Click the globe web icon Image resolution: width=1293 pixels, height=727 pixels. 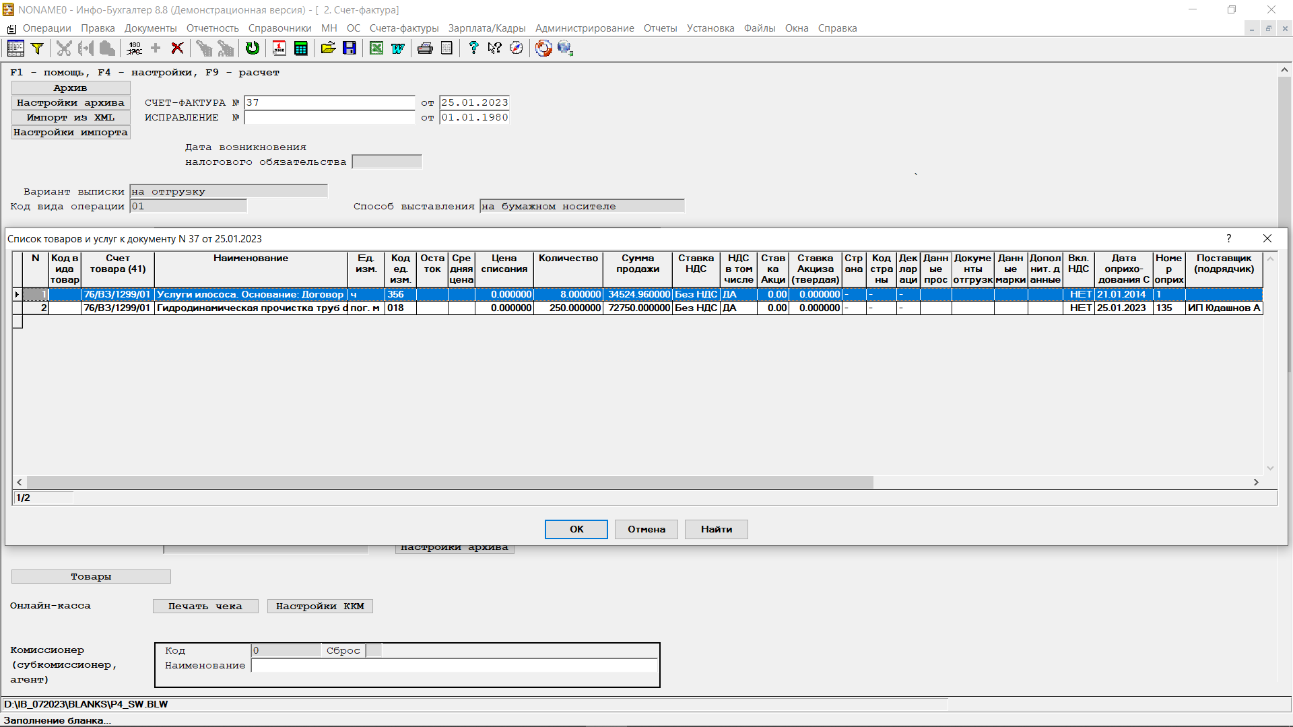point(565,48)
